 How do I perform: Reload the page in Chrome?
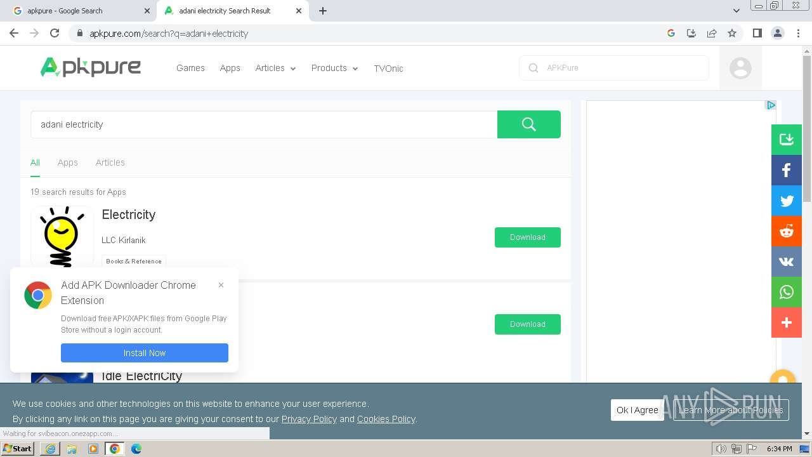(55, 33)
